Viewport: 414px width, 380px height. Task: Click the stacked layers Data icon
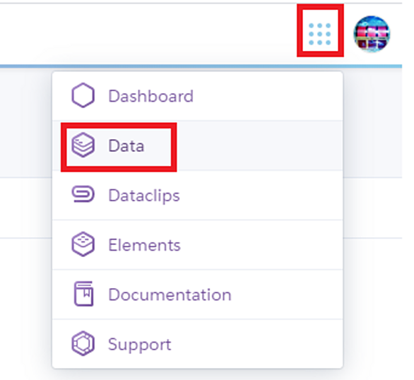(83, 145)
